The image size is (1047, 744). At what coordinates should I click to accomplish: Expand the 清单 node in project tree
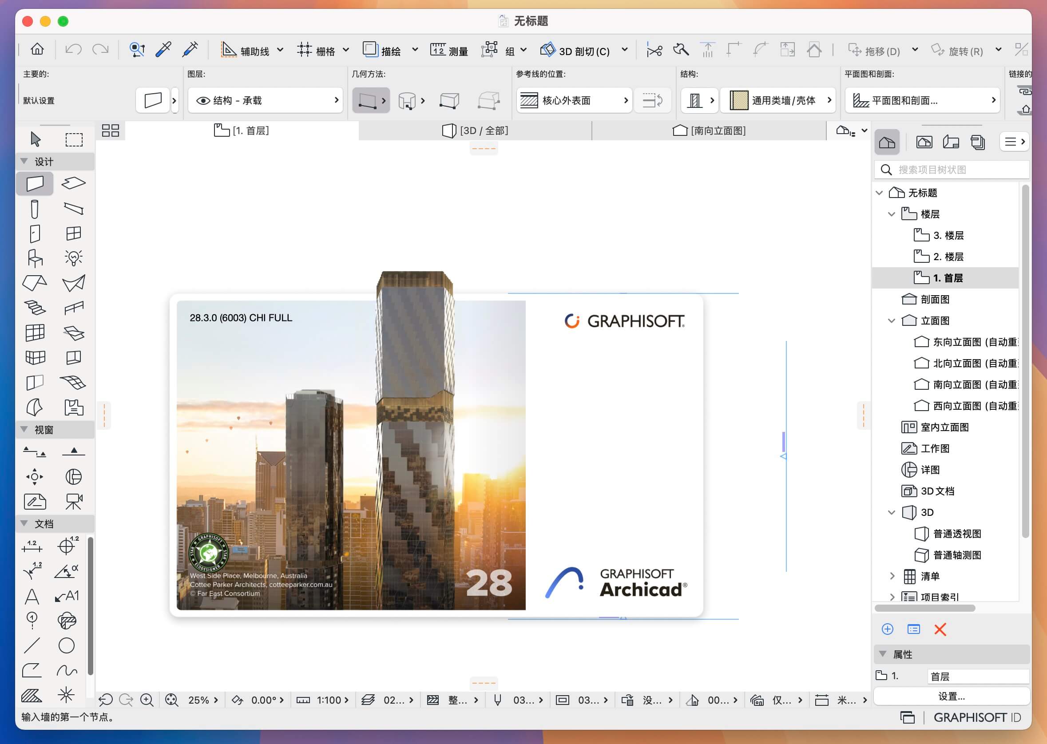[892, 576]
